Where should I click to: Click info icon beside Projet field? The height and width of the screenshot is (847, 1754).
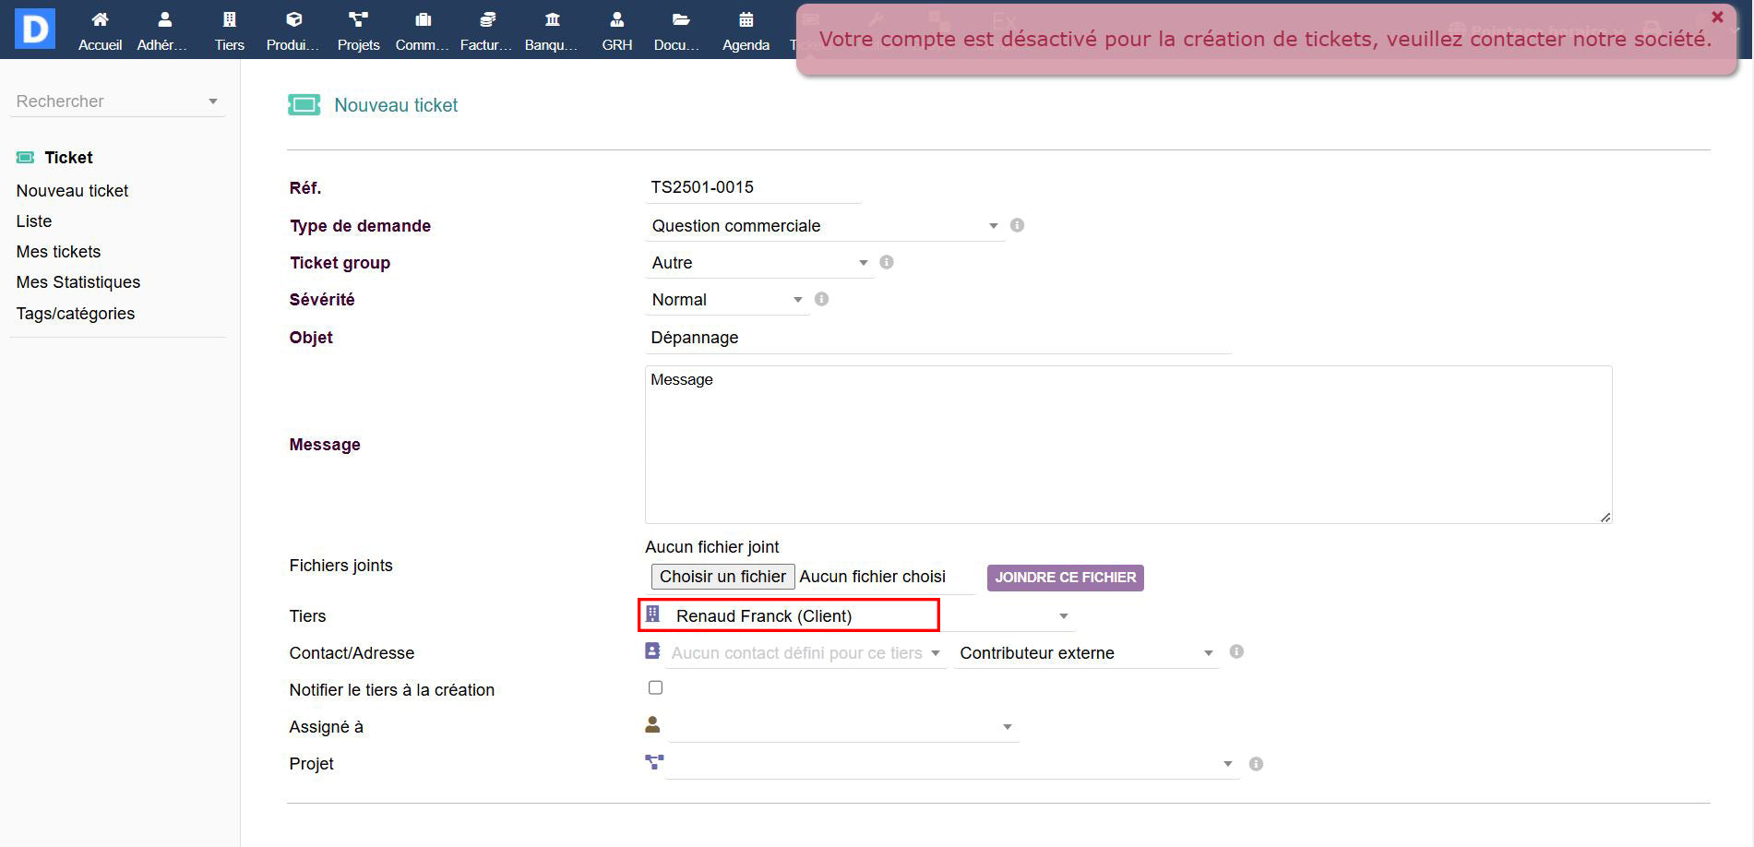(x=1256, y=764)
